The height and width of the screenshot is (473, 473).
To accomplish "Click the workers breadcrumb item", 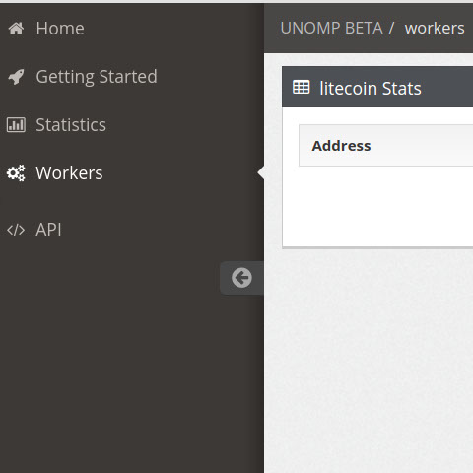I will 435,29.
